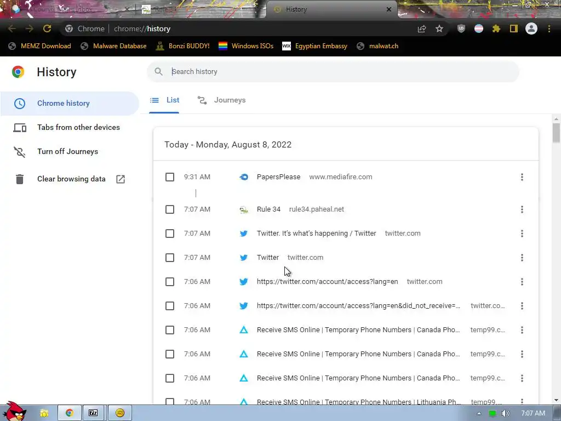561x421 pixels.
Task: Open the Extensions puzzle piece menu
Action: [496, 29]
